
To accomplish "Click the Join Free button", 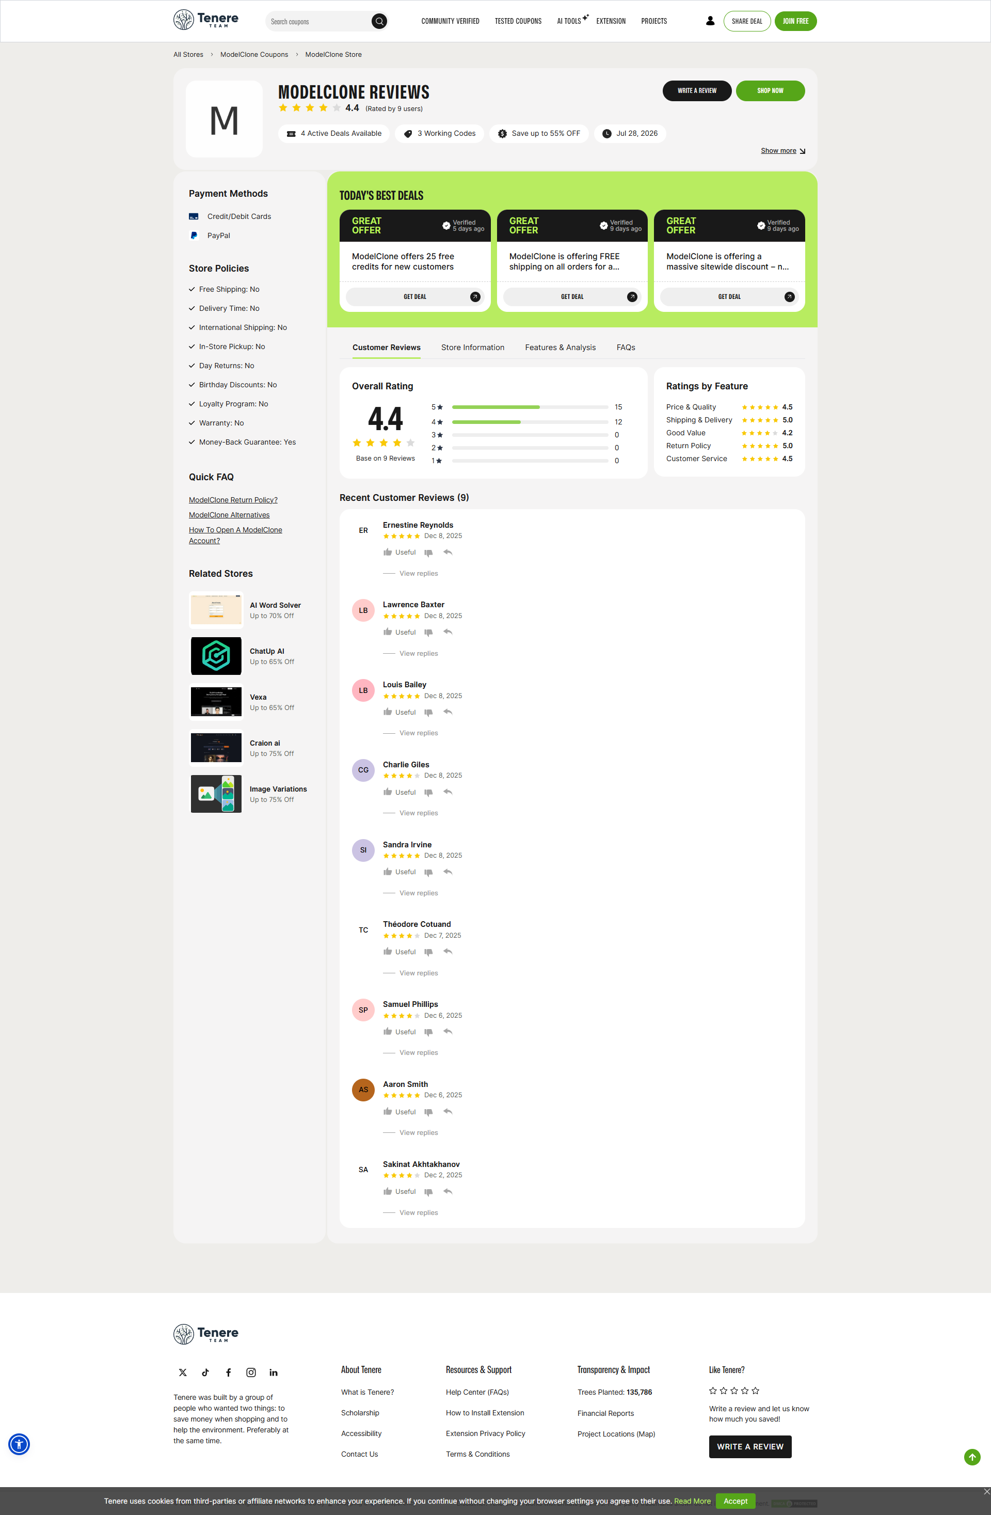I will pos(795,21).
